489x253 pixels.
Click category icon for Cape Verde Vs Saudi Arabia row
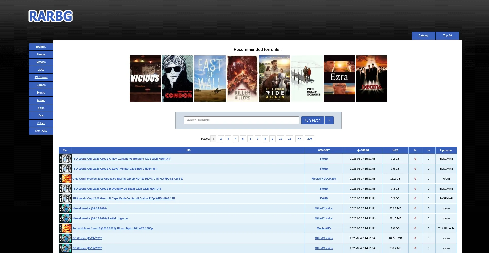tap(65, 198)
